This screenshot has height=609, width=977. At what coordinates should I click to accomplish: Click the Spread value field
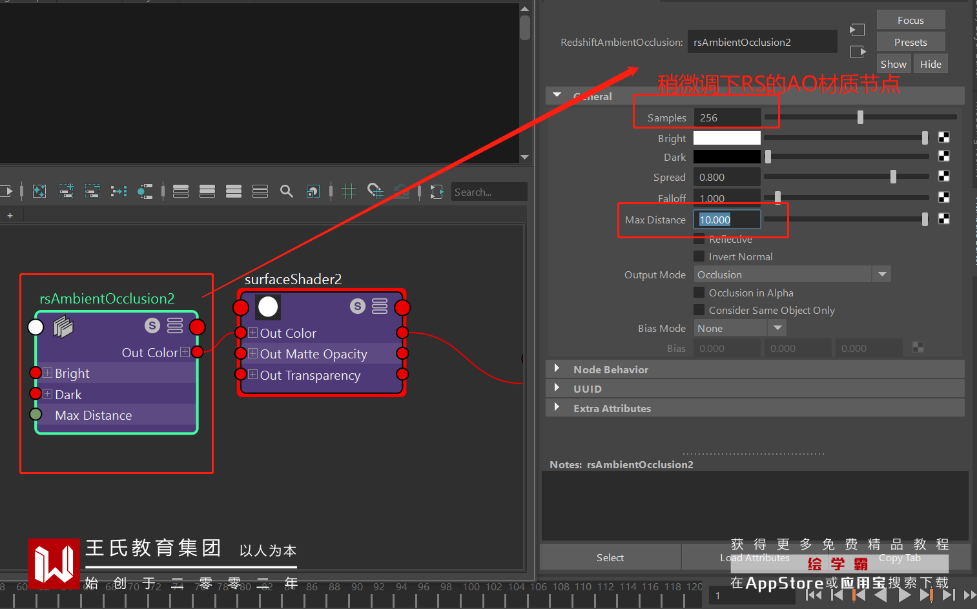(727, 177)
